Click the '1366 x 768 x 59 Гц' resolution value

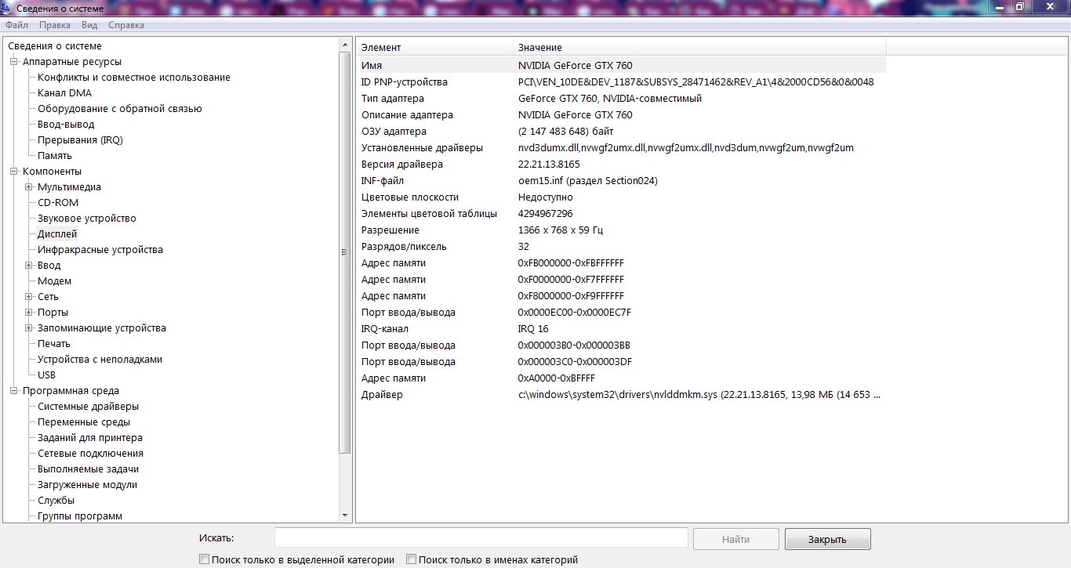tap(561, 230)
